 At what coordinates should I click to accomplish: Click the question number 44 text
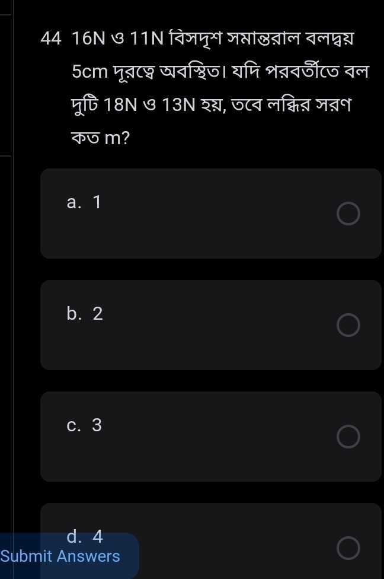click(x=48, y=39)
